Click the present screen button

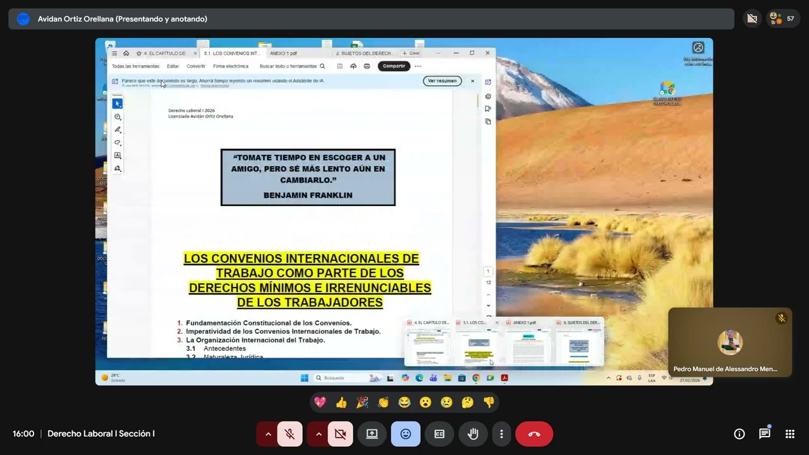(372, 434)
